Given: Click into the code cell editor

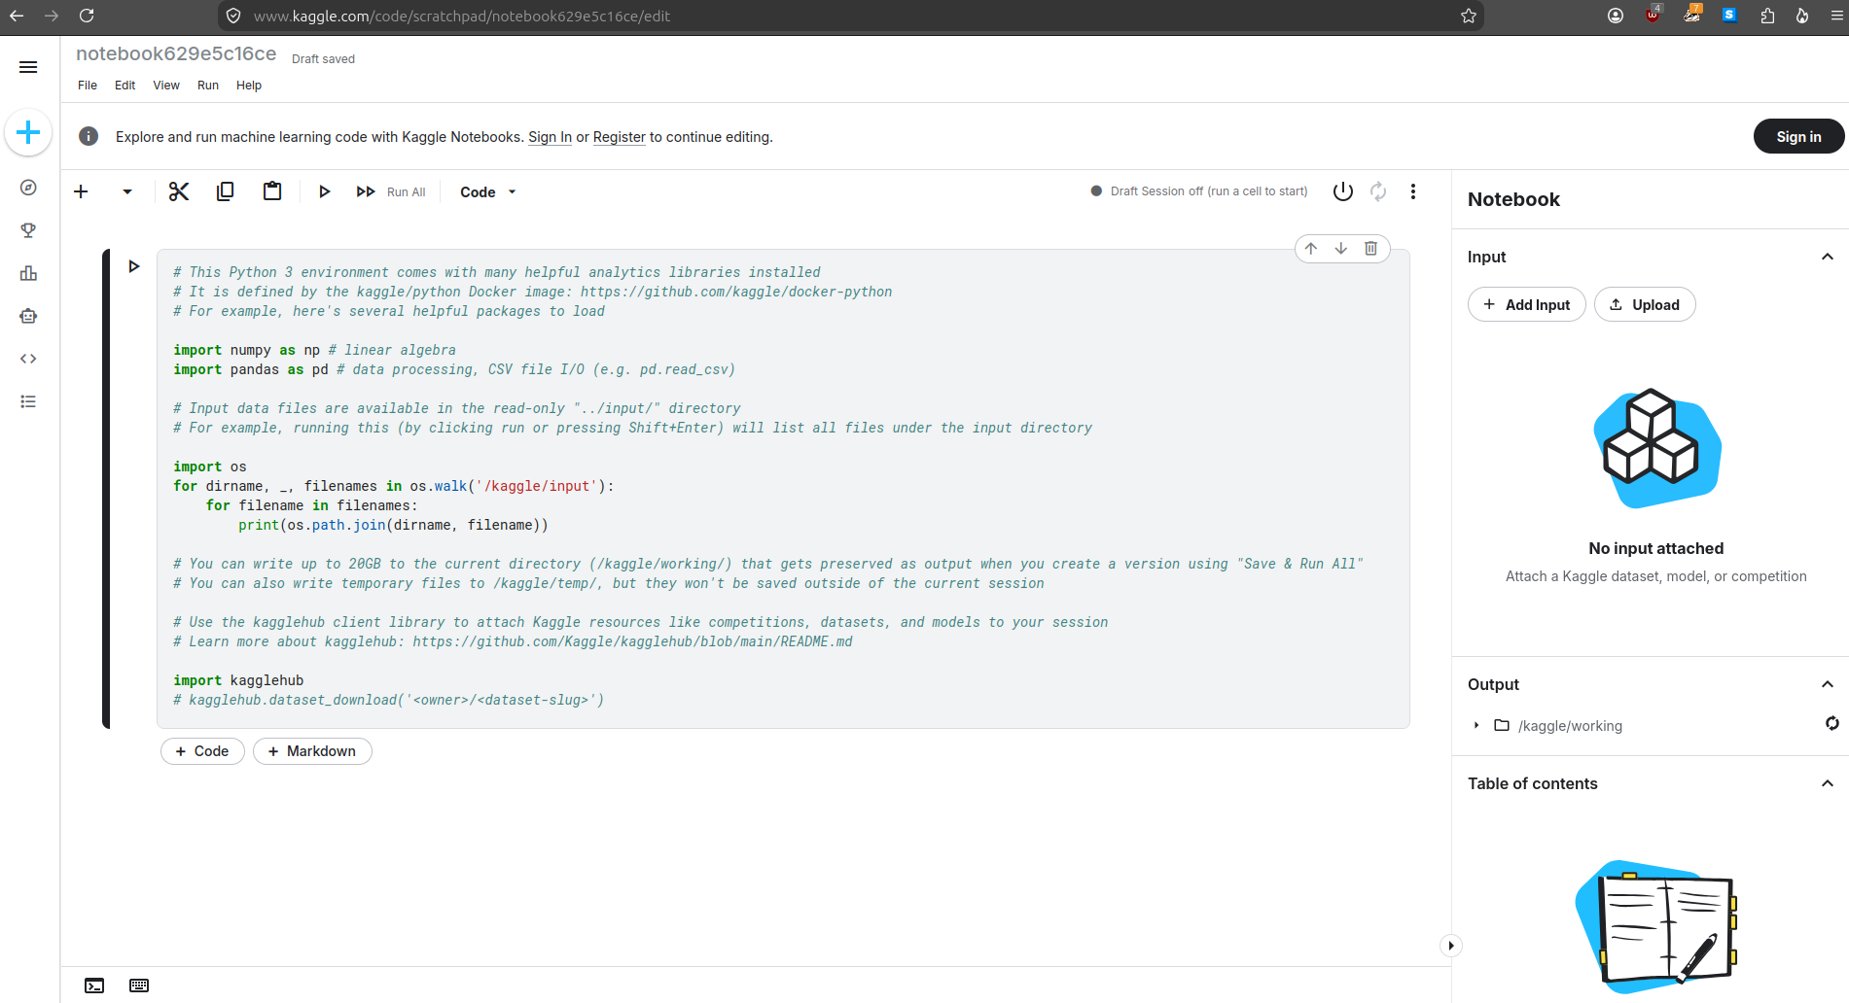Looking at the screenshot, I should [x=783, y=488].
